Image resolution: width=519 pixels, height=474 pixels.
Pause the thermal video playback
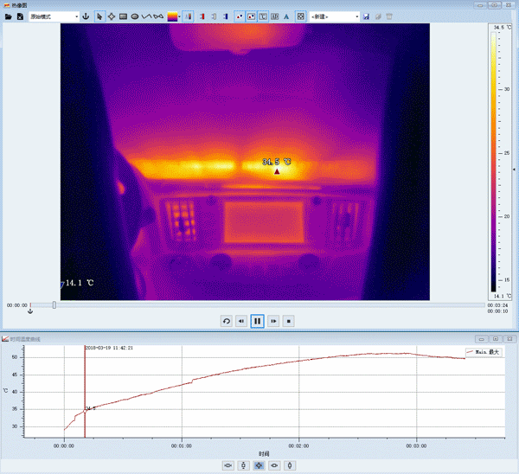pos(257,321)
